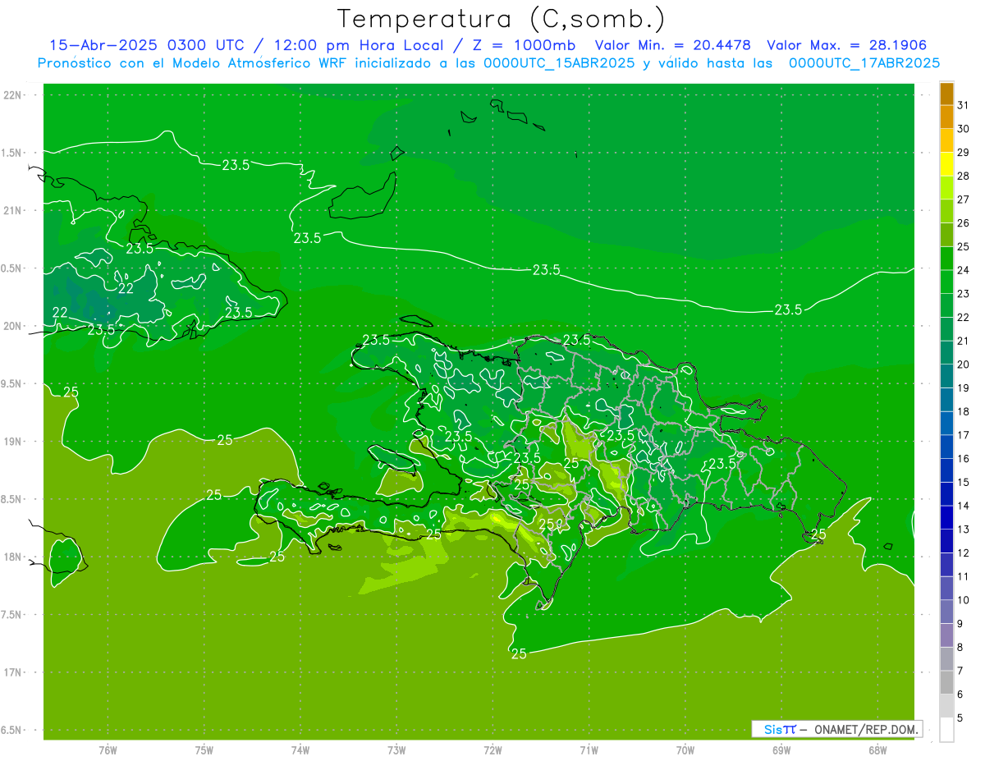
Task: Click the "75W" longitude axis label
Action: tap(204, 750)
